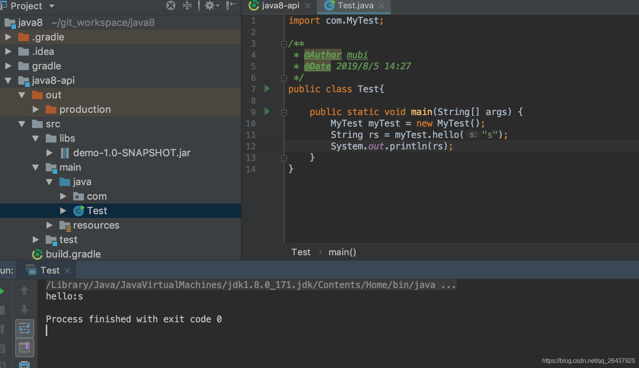Collapse the libs folder

pos(36,138)
